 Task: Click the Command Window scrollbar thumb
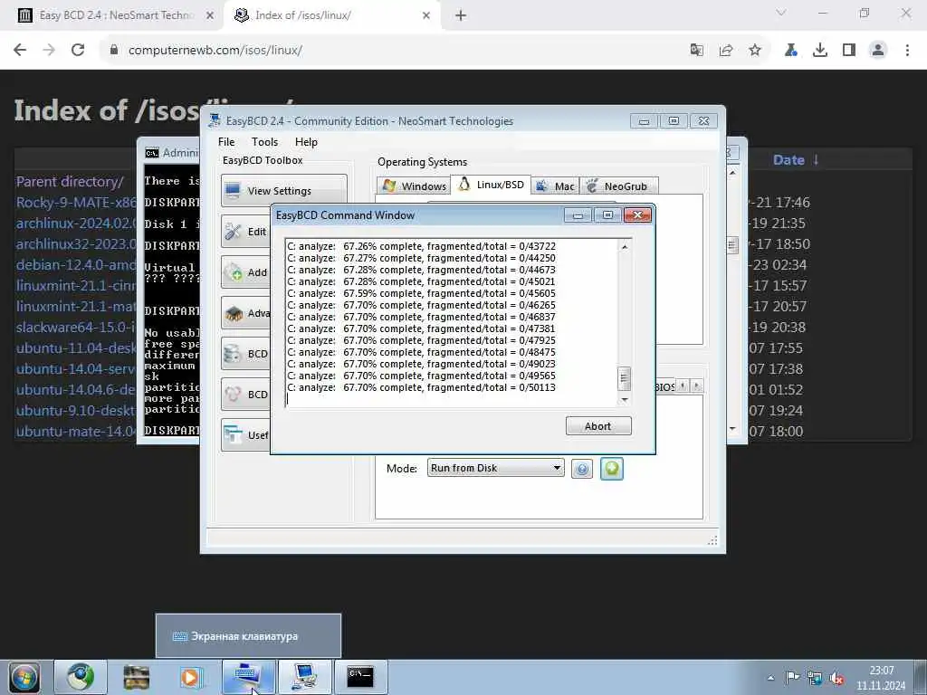[x=625, y=379]
